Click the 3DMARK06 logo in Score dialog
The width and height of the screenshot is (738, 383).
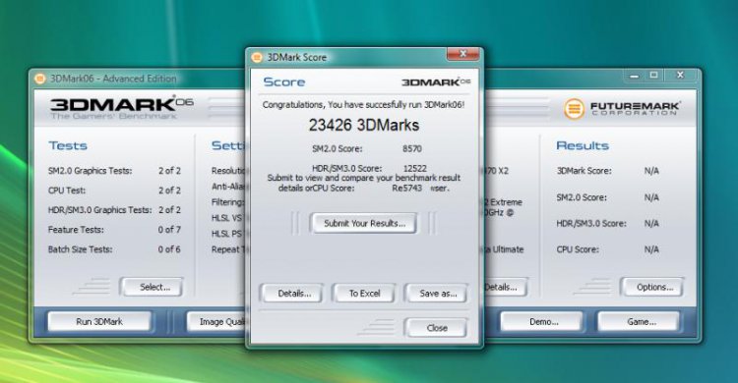pyautogui.click(x=436, y=82)
